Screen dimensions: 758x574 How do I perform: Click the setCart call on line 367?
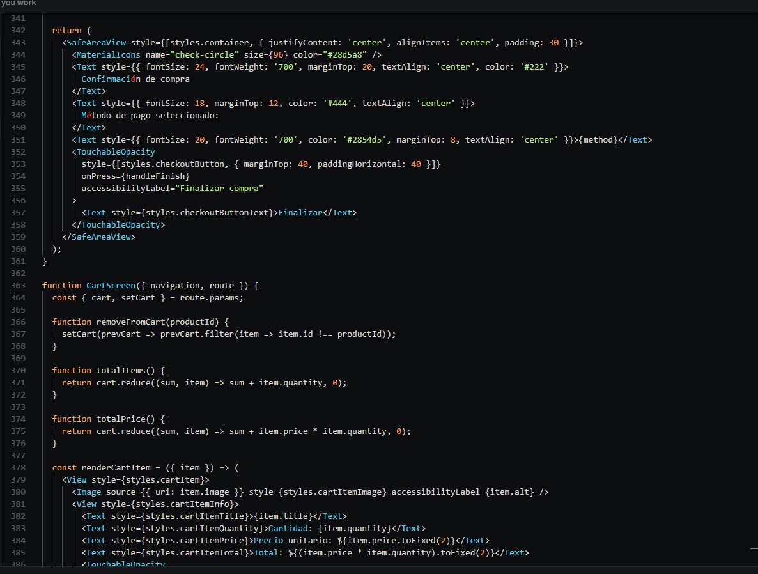(79, 334)
